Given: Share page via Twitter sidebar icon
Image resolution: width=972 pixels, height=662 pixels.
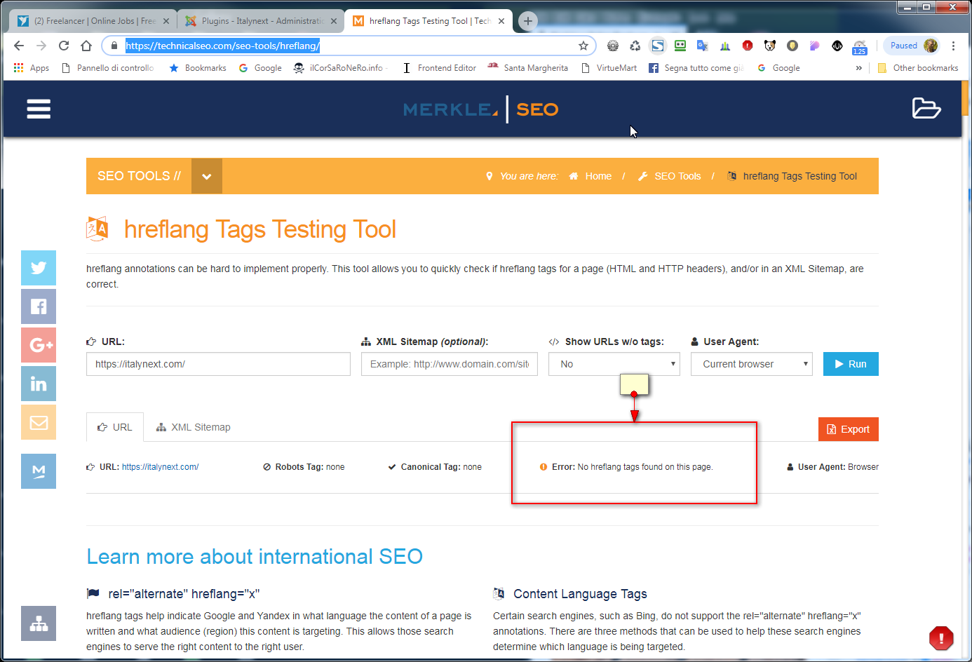Looking at the screenshot, I should [x=39, y=268].
